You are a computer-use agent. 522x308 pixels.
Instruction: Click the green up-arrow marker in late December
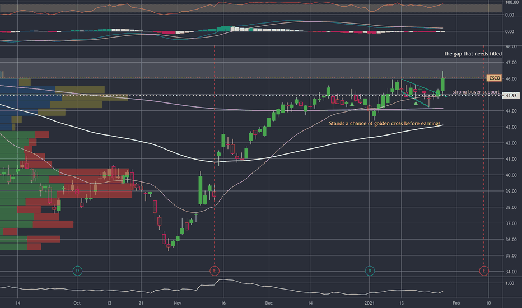(352, 104)
